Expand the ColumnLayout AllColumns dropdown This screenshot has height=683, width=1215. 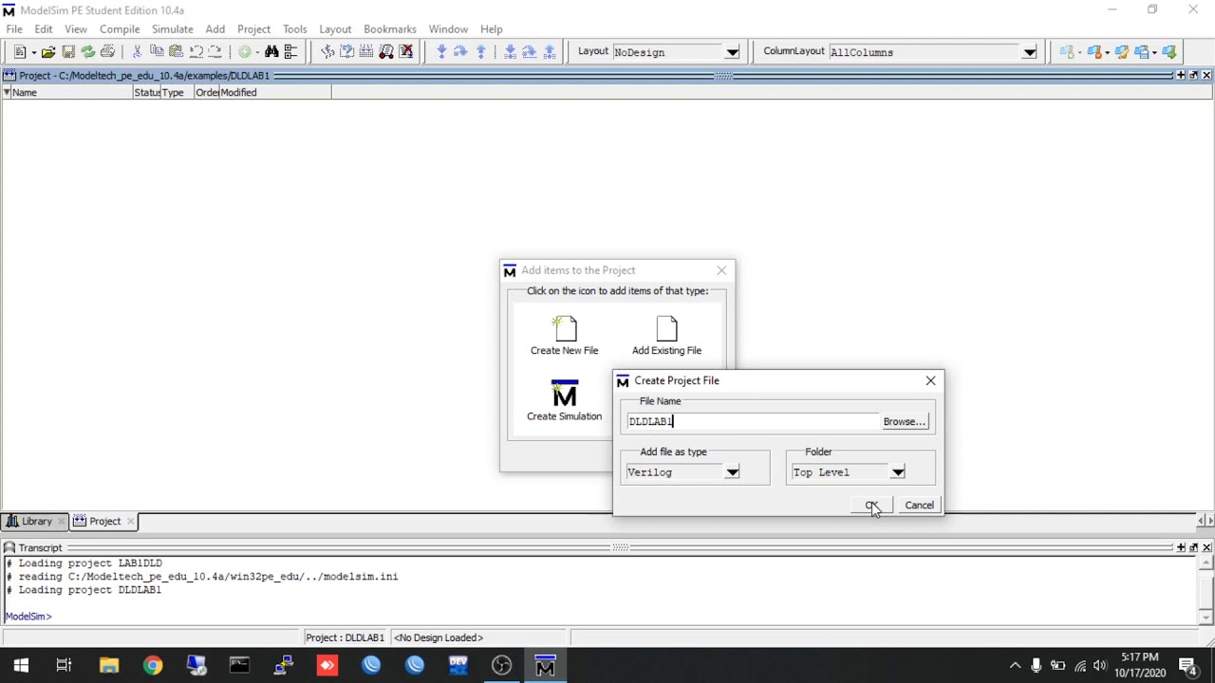tap(1030, 52)
